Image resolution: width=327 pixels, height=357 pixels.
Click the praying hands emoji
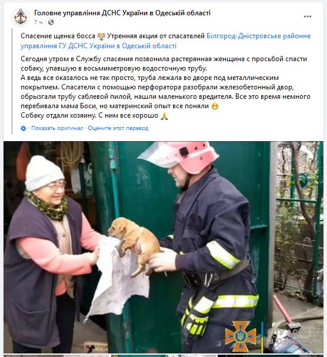pos(165,116)
